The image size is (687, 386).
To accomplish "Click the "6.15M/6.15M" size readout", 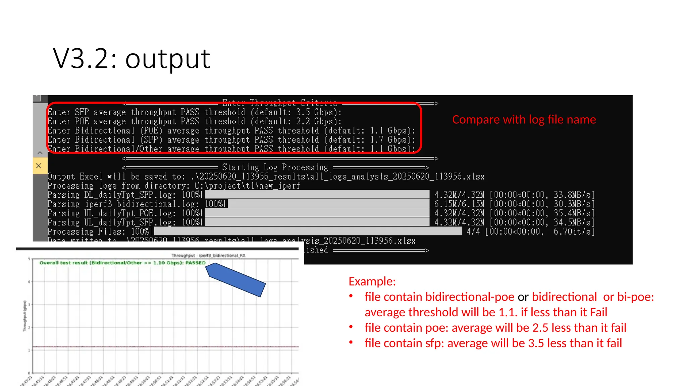I will [x=459, y=204].
